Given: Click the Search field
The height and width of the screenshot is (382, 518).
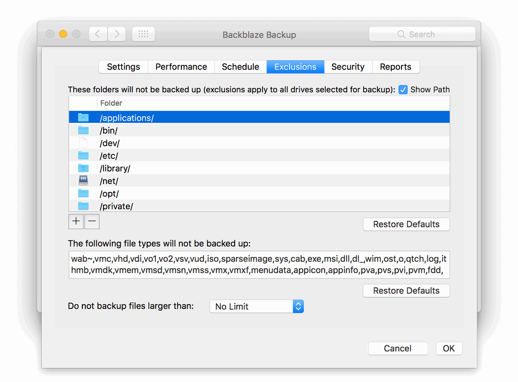Looking at the screenshot, I should click(x=422, y=34).
